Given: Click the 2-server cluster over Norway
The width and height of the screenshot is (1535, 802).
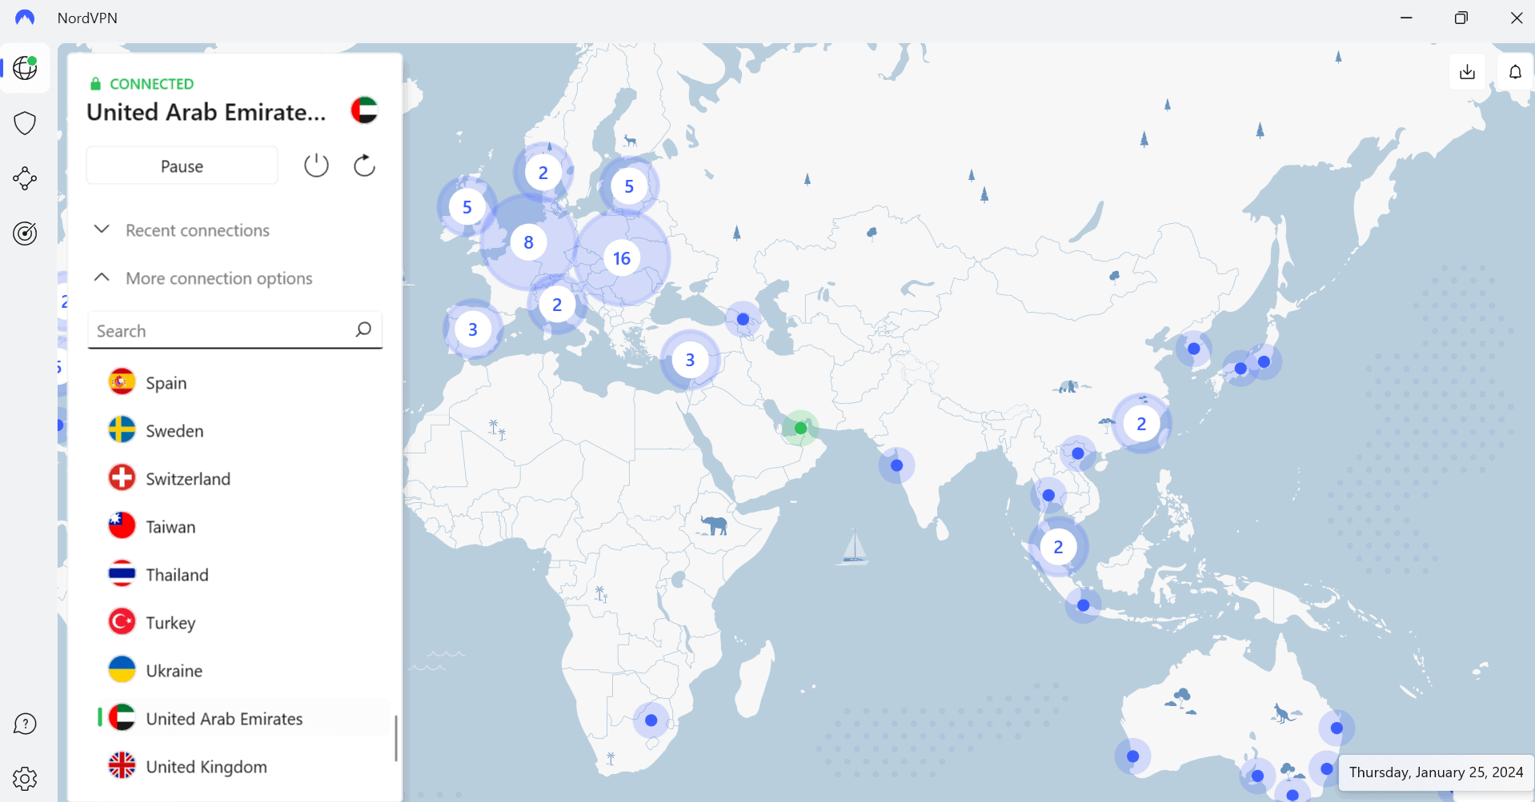Looking at the screenshot, I should pyautogui.click(x=543, y=173).
